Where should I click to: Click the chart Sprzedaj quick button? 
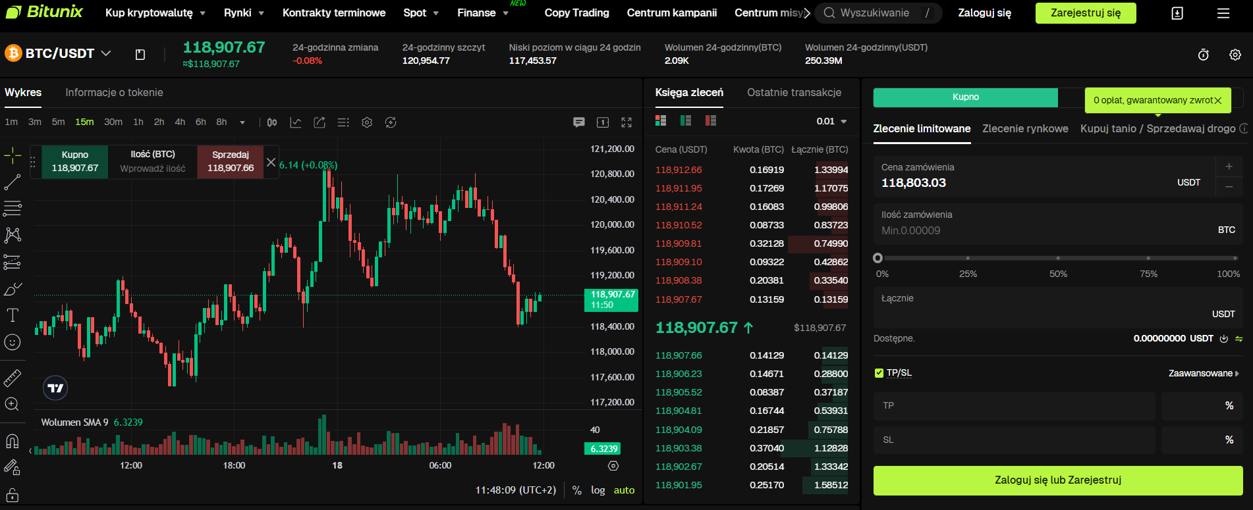(231, 162)
